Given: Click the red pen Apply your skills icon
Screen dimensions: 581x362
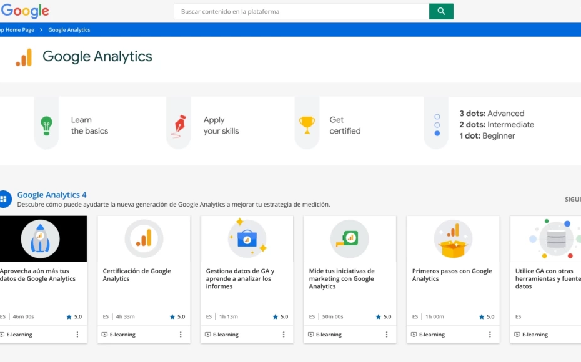Looking at the screenshot, I should 179,126.
